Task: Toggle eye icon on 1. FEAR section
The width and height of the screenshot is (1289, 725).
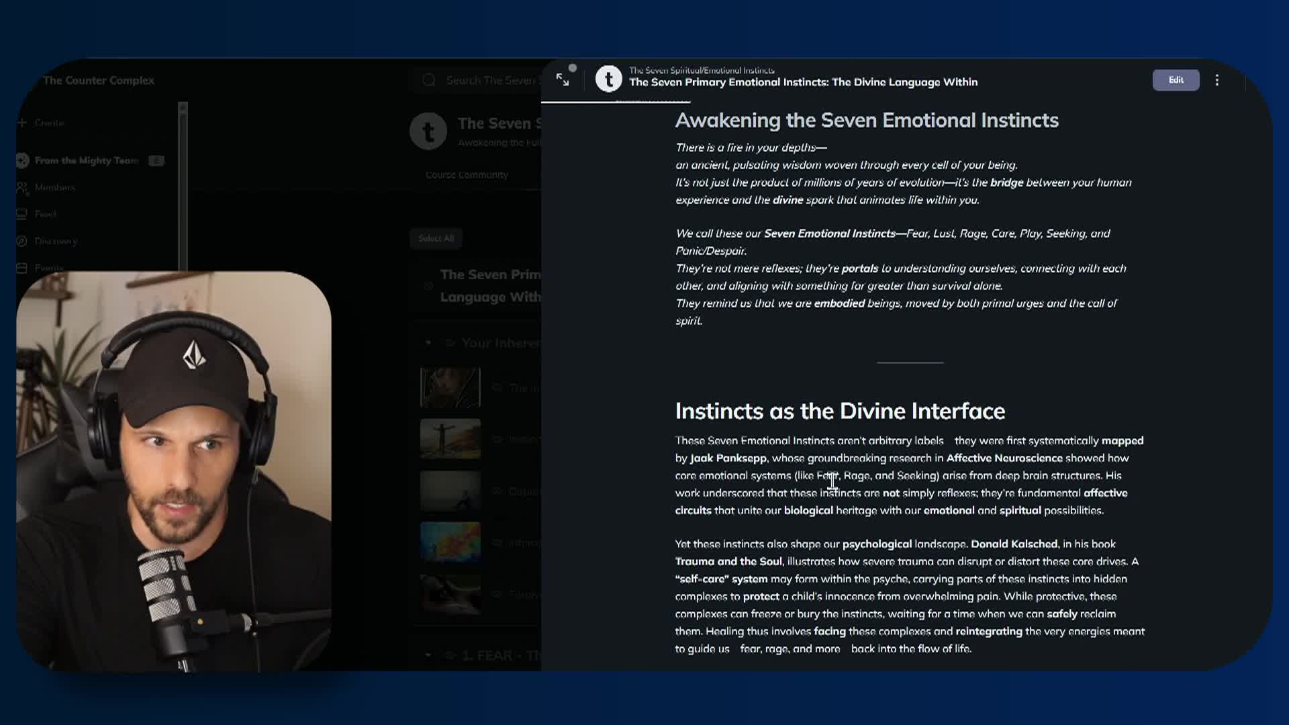Action: pyautogui.click(x=450, y=655)
